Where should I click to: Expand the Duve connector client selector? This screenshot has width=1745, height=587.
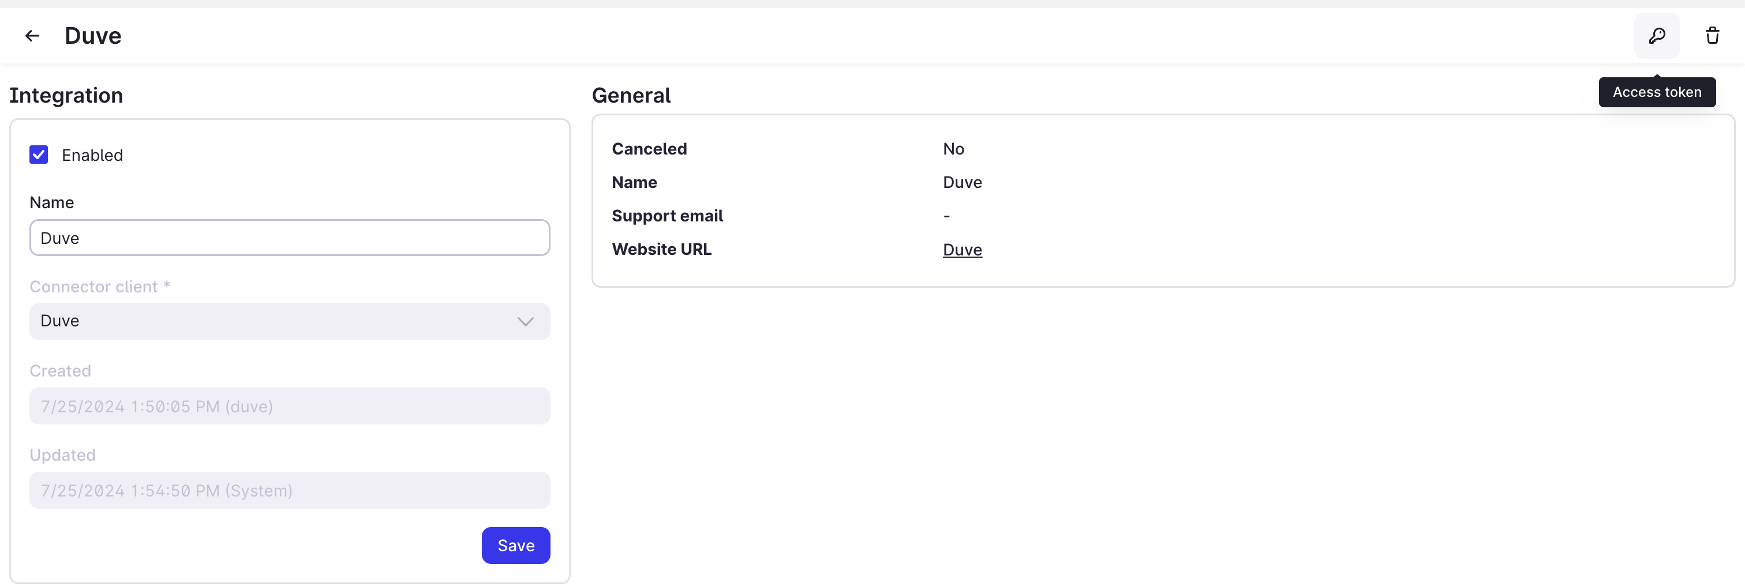tap(289, 322)
